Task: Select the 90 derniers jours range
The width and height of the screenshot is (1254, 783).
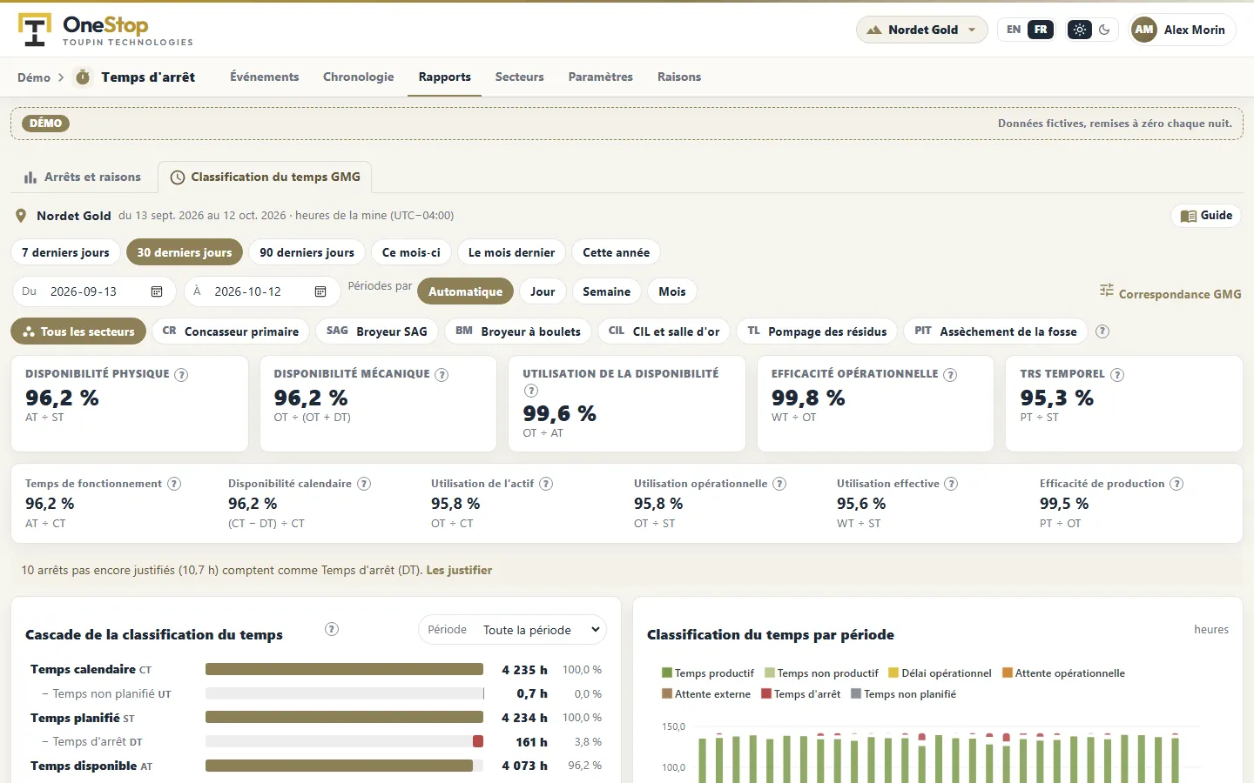Action: click(x=307, y=252)
